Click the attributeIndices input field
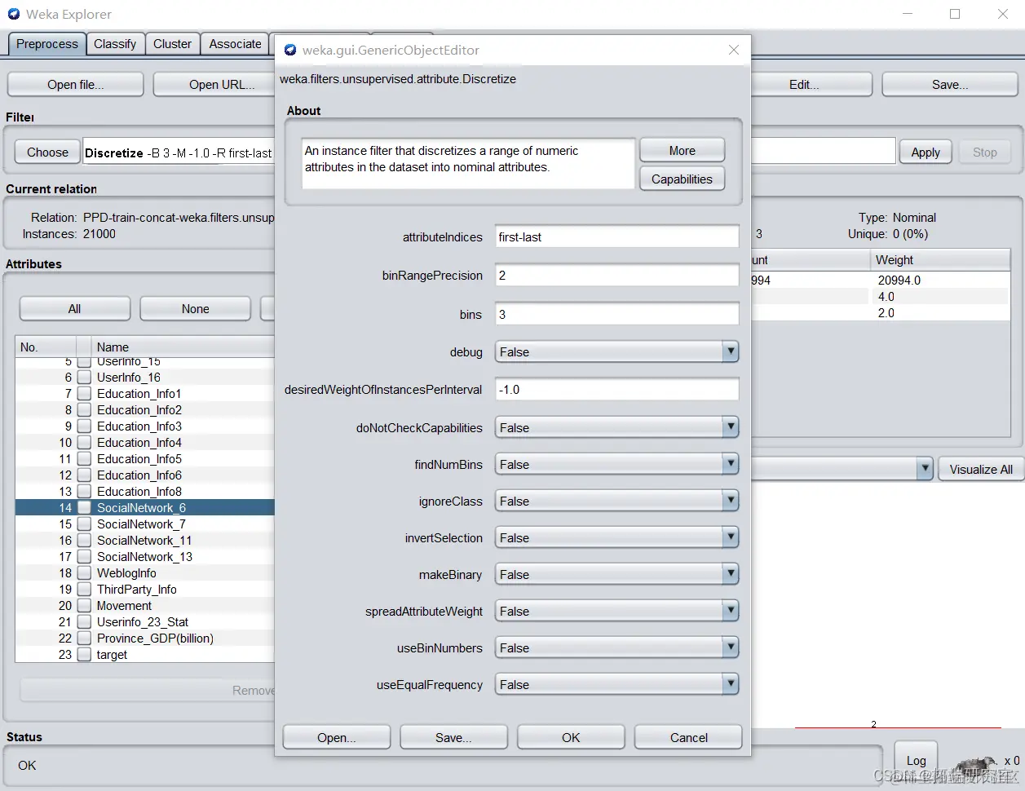Viewport: 1025px width, 791px height. [x=616, y=236]
